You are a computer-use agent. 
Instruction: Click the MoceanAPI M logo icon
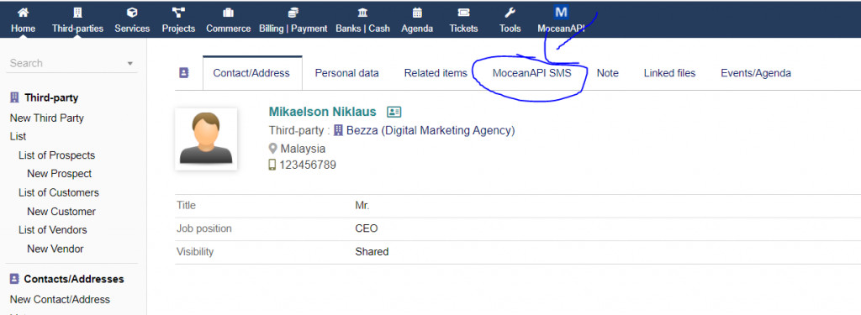561,12
